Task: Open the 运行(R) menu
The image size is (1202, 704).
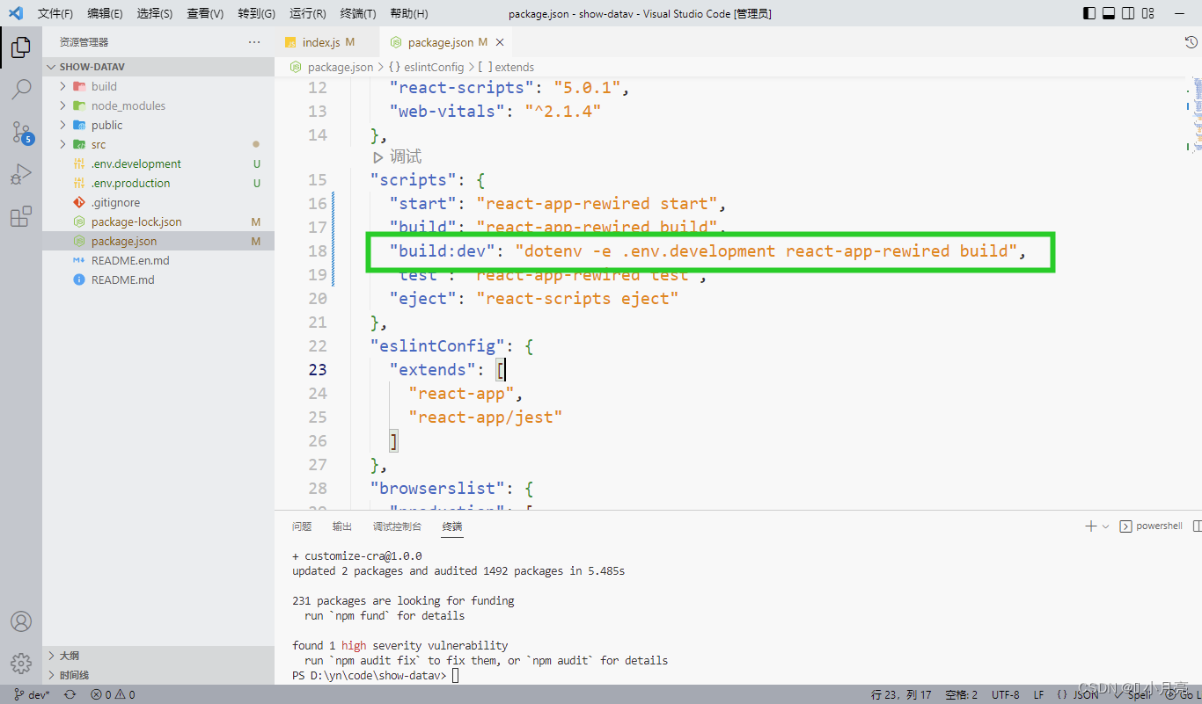Action: click(x=308, y=13)
